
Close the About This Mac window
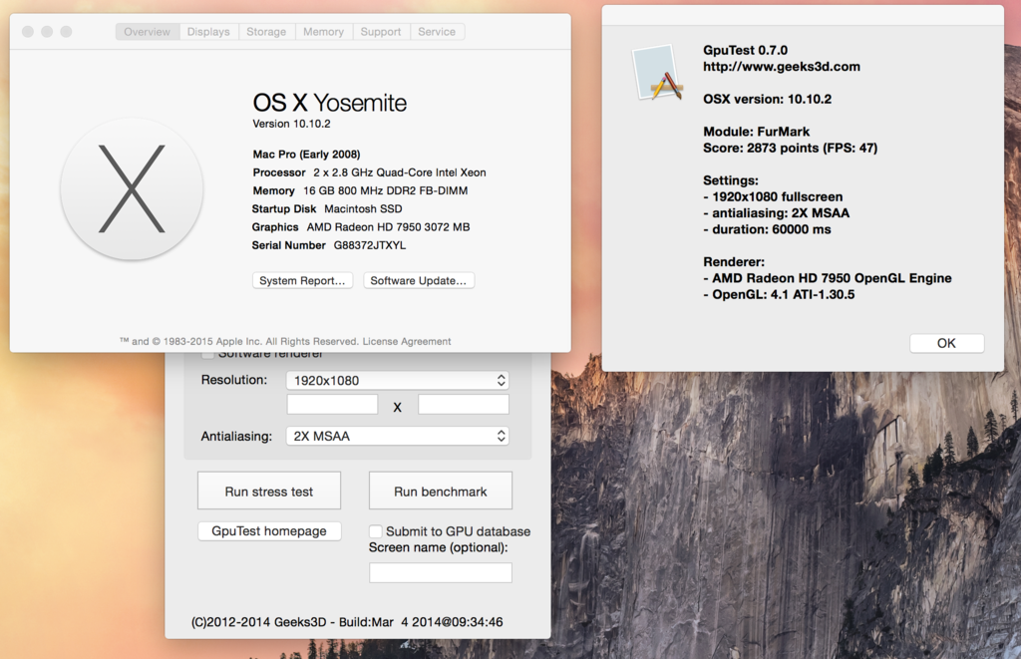(x=28, y=31)
